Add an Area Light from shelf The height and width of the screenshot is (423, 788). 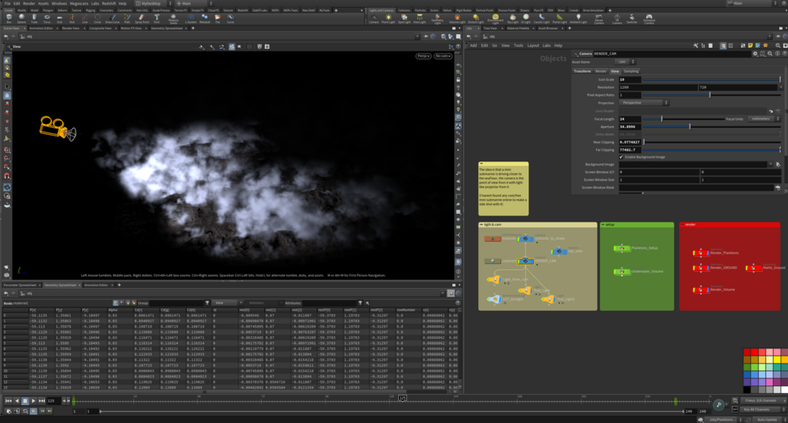(419, 19)
